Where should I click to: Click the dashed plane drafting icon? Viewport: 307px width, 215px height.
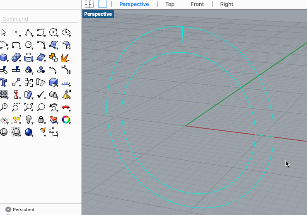pos(66,84)
